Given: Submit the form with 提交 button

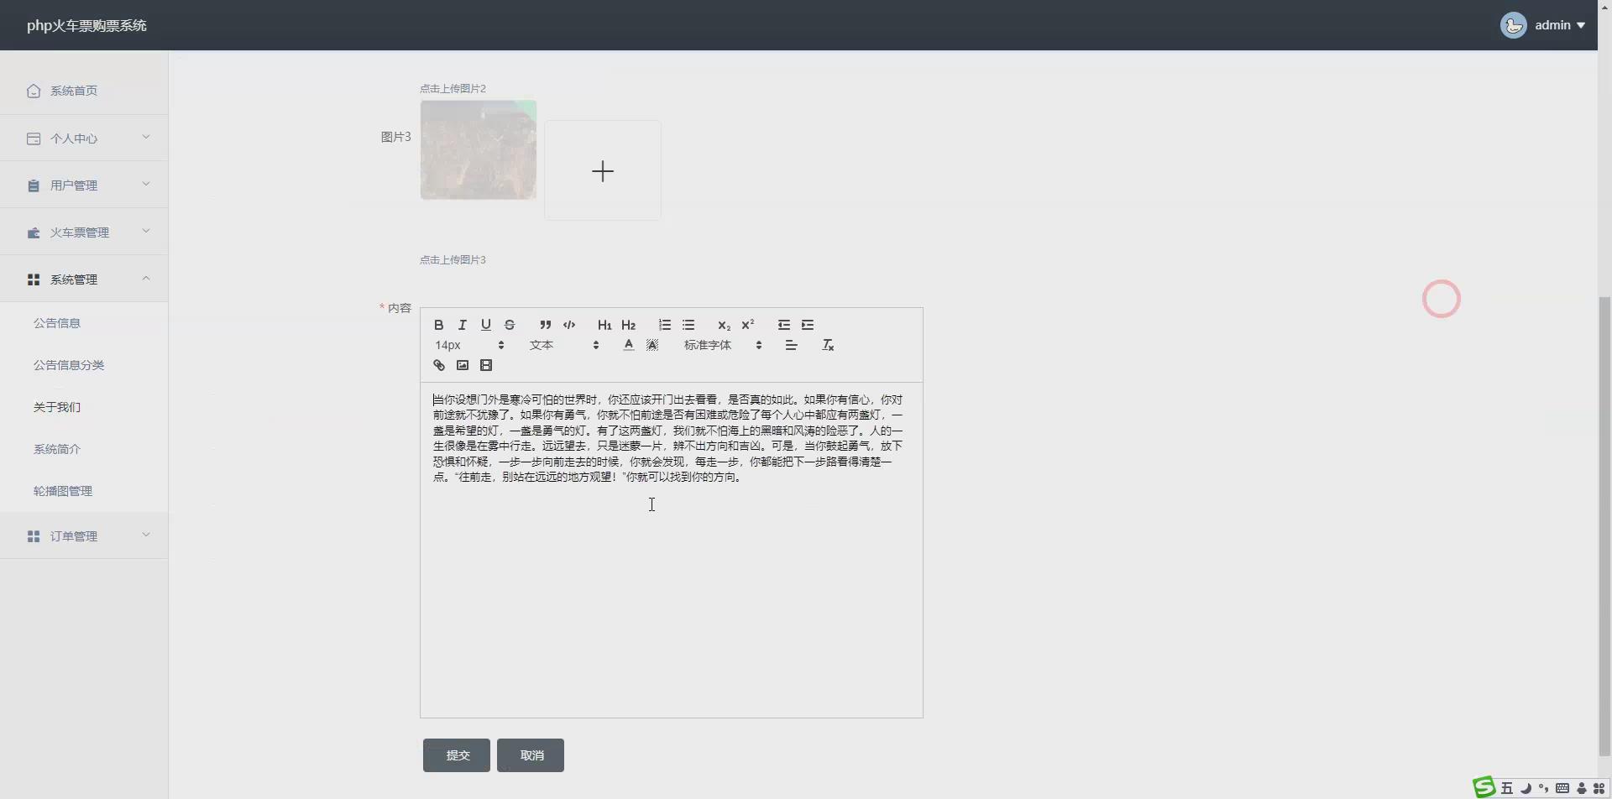Looking at the screenshot, I should [x=456, y=755].
